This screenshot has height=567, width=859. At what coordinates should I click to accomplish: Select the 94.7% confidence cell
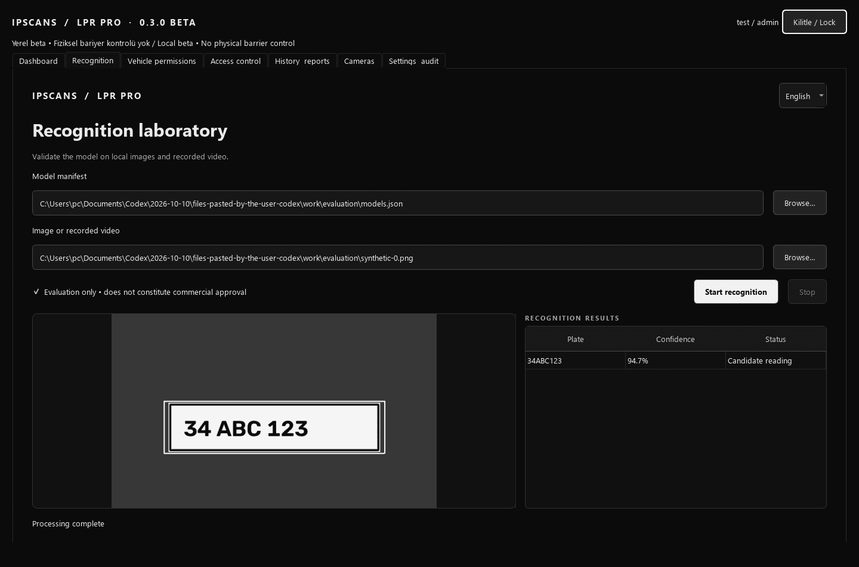coord(675,360)
